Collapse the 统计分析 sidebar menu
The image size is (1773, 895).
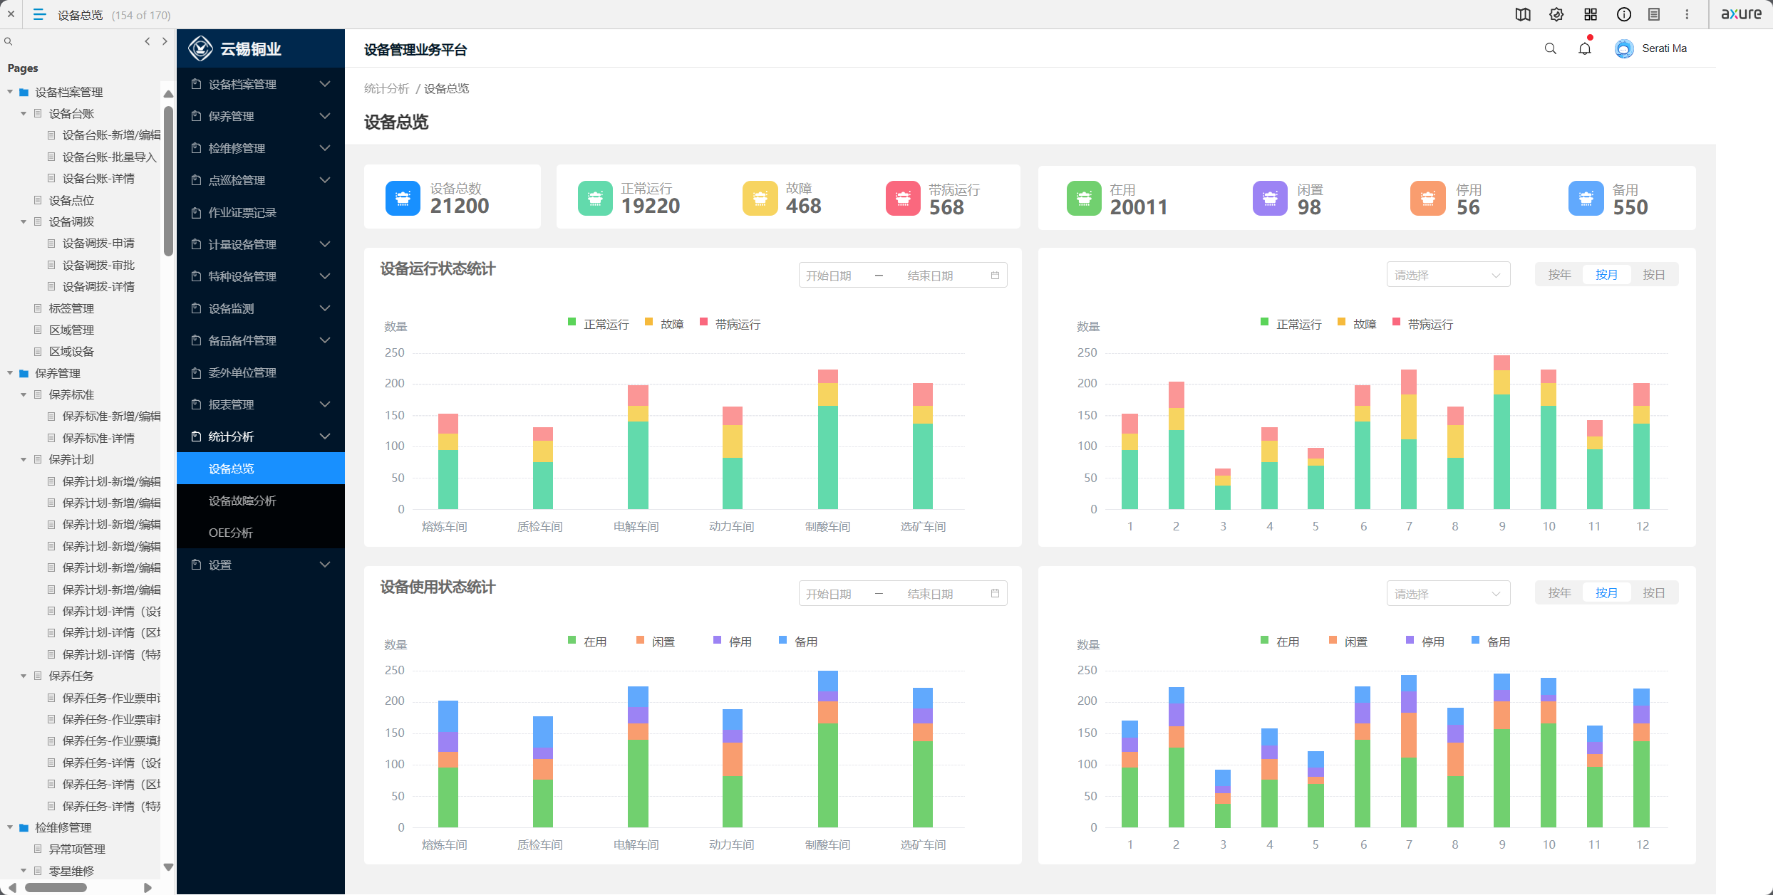pos(261,436)
